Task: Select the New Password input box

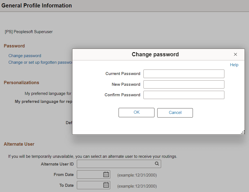Action: pos(184,84)
